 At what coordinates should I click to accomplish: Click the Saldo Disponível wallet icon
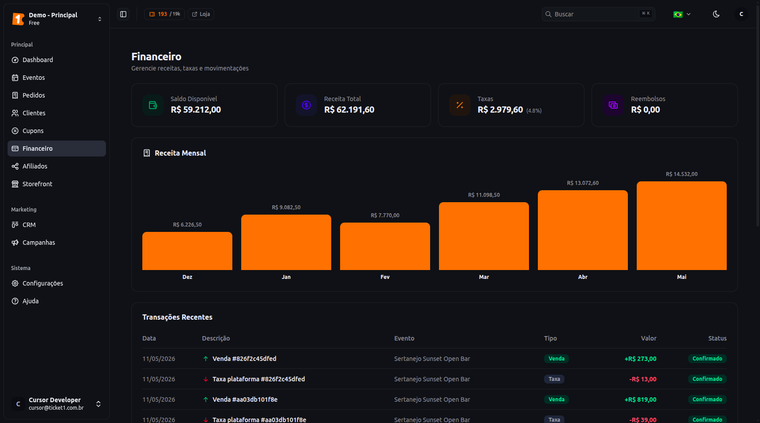click(x=153, y=105)
